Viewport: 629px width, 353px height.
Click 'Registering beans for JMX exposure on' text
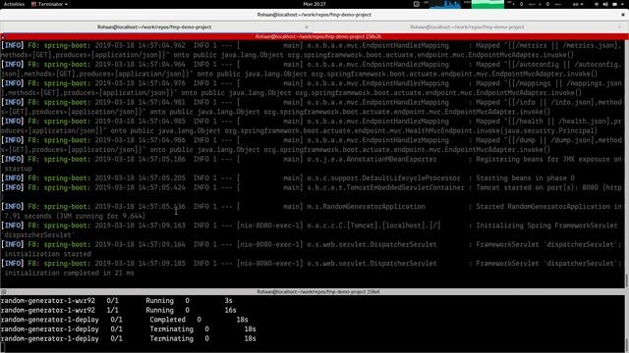coord(548,159)
